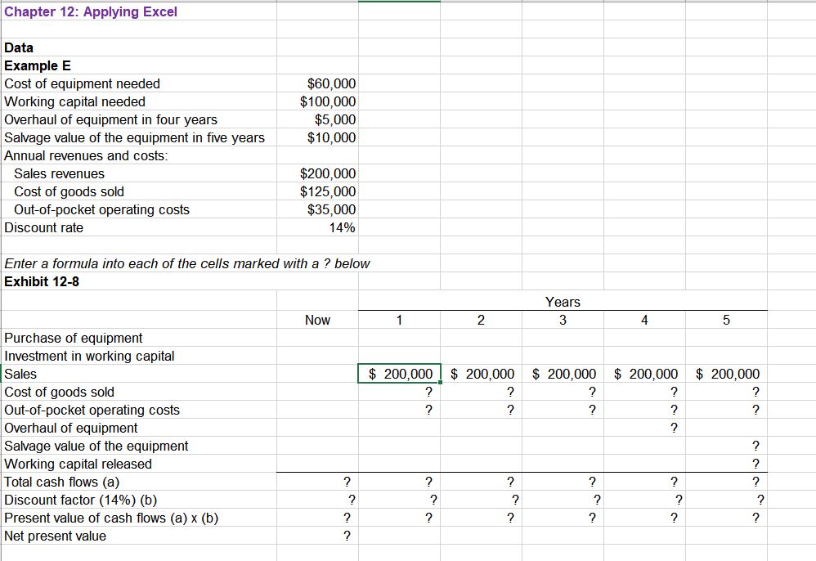Click the 'Working capital released' row label
The height and width of the screenshot is (561, 816).
(x=78, y=464)
